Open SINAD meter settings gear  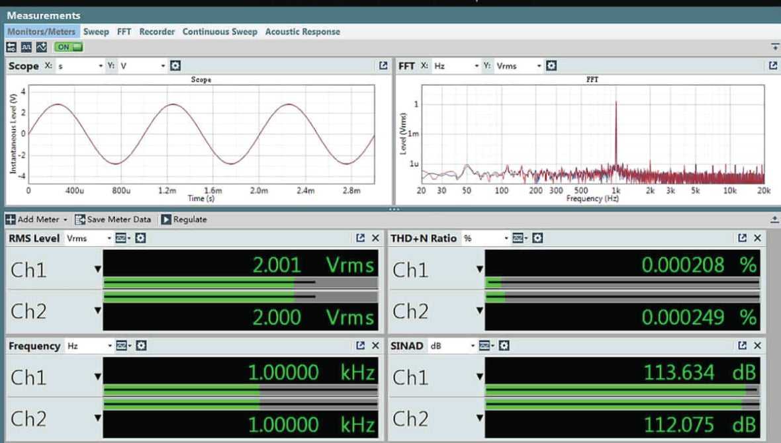[504, 346]
